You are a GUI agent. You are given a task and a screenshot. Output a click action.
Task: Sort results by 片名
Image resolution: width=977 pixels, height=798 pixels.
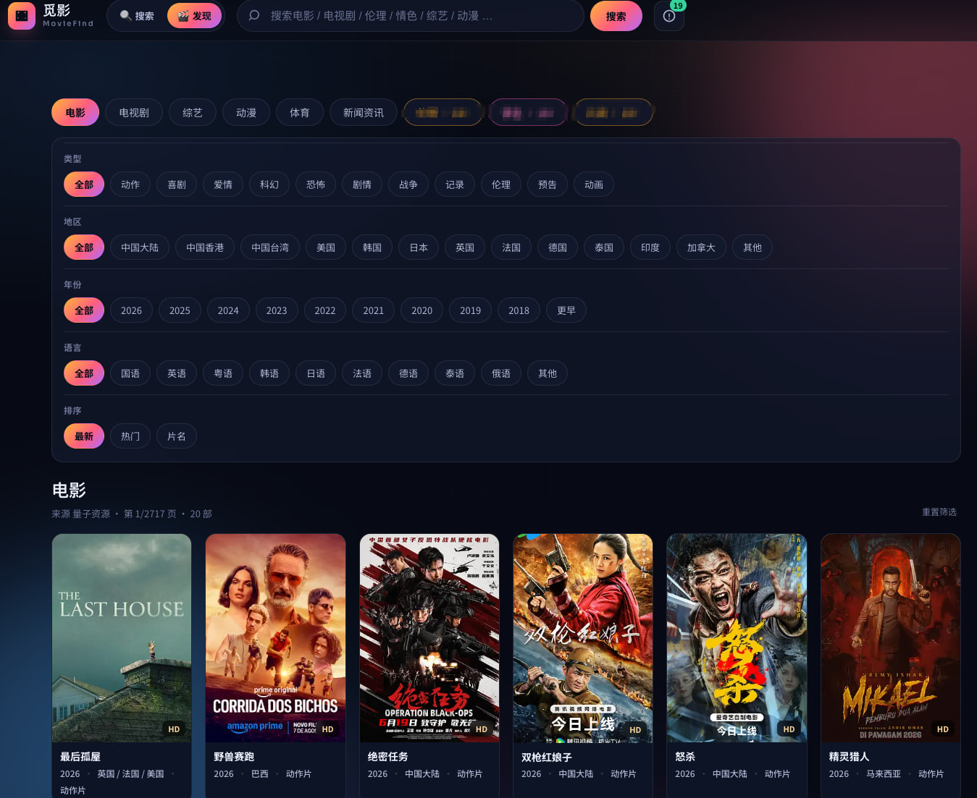[x=177, y=436]
